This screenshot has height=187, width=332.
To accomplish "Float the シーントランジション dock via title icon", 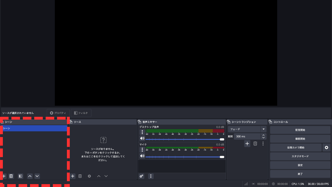I will (229, 122).
